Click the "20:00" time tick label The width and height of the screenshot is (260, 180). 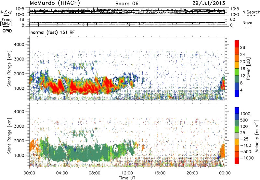coord(192,173)
